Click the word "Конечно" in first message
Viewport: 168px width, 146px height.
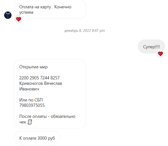click(63, 7)
